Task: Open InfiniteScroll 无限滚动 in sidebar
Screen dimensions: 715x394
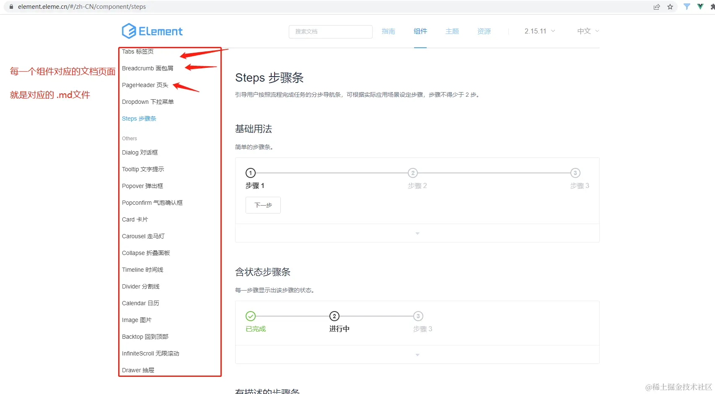Action: point(150,353)
